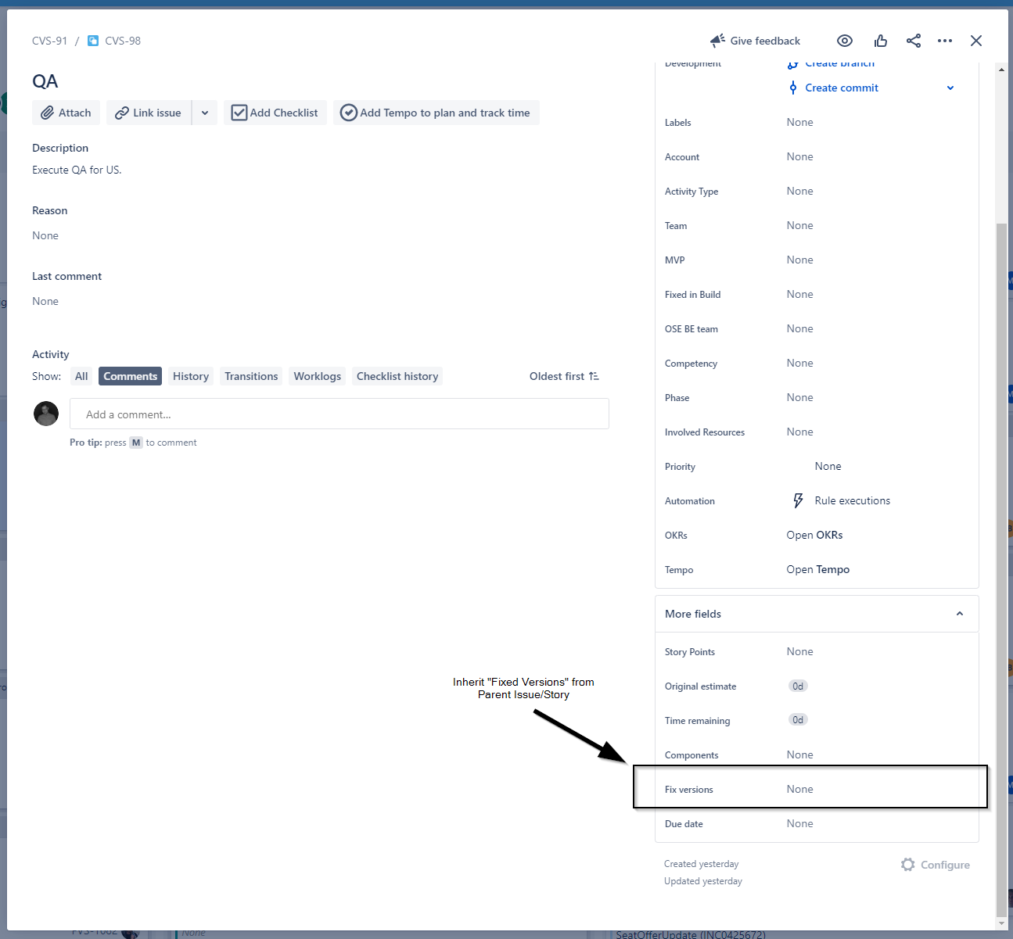Click the Open Tempo link
This screenshot has height=939, width=1013.
coord(817,569)
